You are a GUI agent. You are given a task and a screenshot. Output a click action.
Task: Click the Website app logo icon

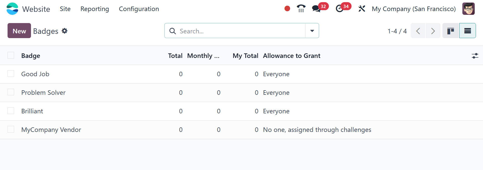tap(12, 9)
